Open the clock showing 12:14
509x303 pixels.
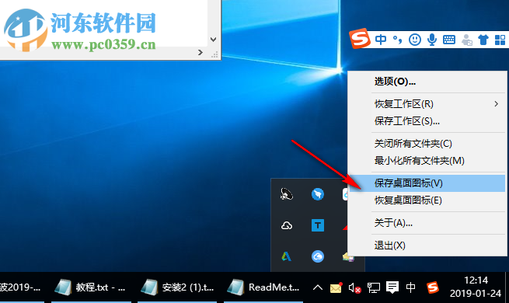pyautogui.click(x=476, y=287)
